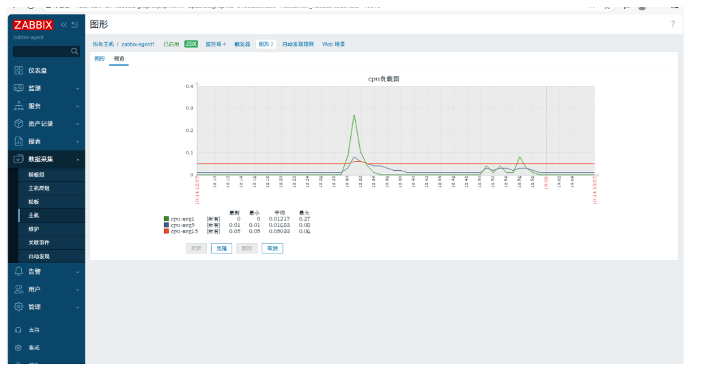Click the 0.27 max value for cpu-avg1
This screenshot has width=710, height=377.
[x=304, y=219]
